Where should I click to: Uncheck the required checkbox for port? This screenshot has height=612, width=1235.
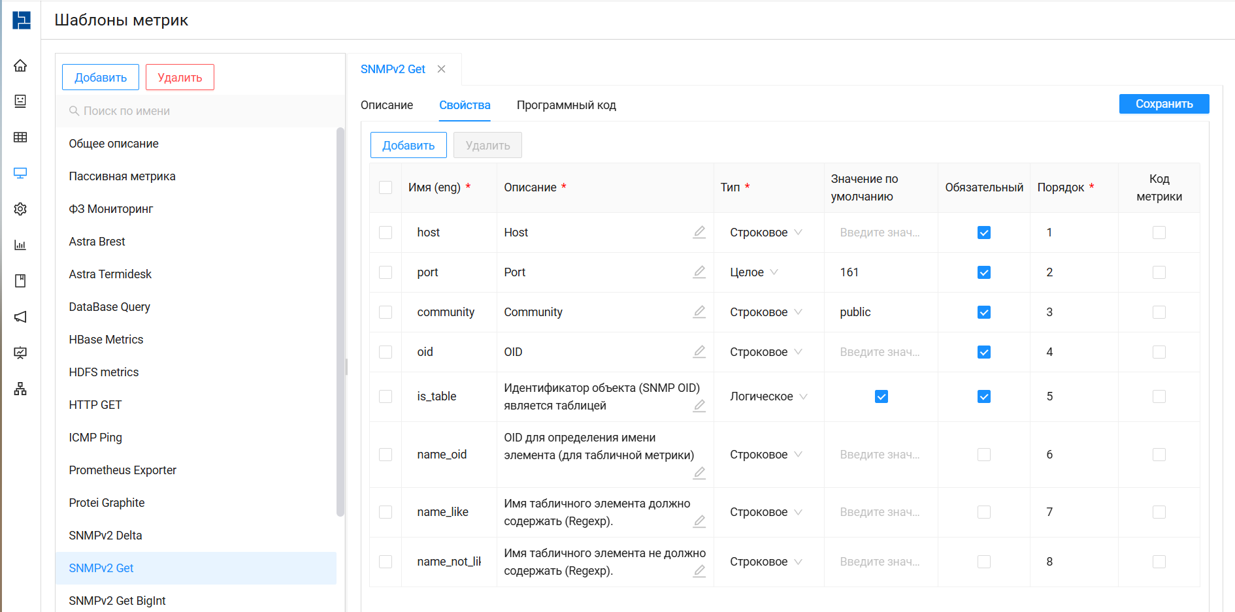983,272
